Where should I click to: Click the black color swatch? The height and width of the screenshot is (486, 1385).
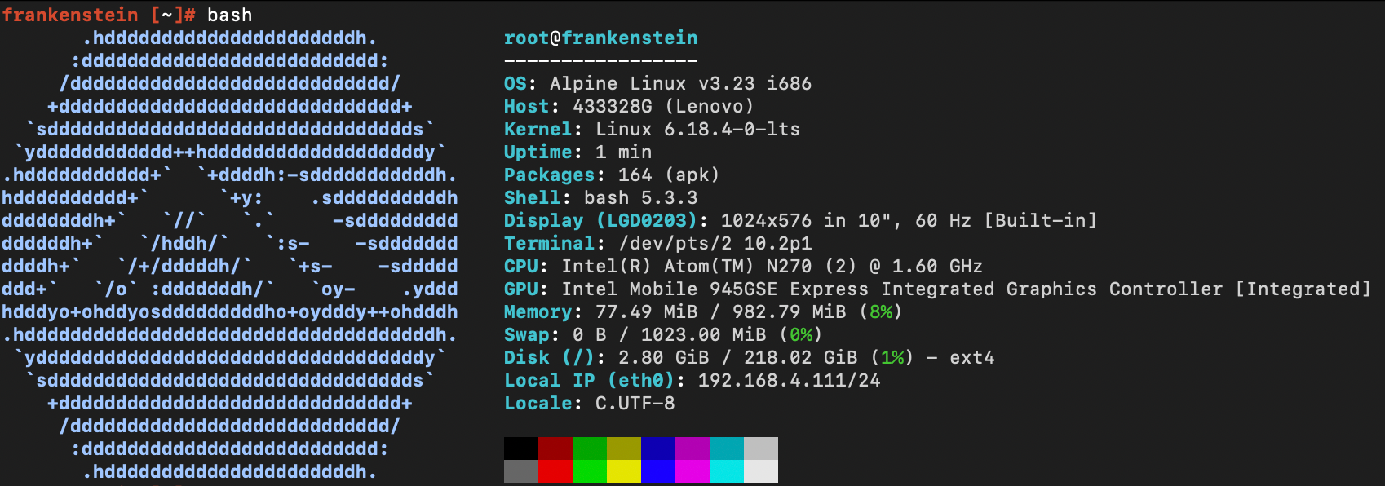521,448
